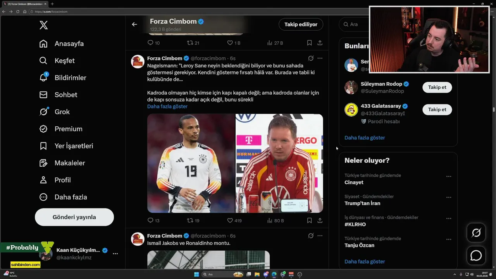Click Grok icon on Ismail Jakobs post
Screen dimensions: 496x279
311,236
